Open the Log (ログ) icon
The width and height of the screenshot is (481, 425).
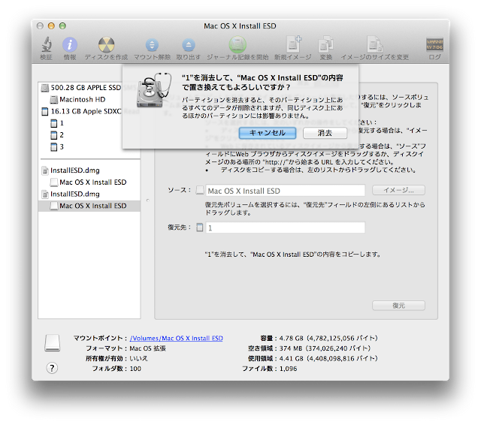point(434,45)
